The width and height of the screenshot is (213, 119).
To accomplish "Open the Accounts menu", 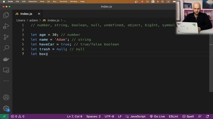I will tap(6, 97).
